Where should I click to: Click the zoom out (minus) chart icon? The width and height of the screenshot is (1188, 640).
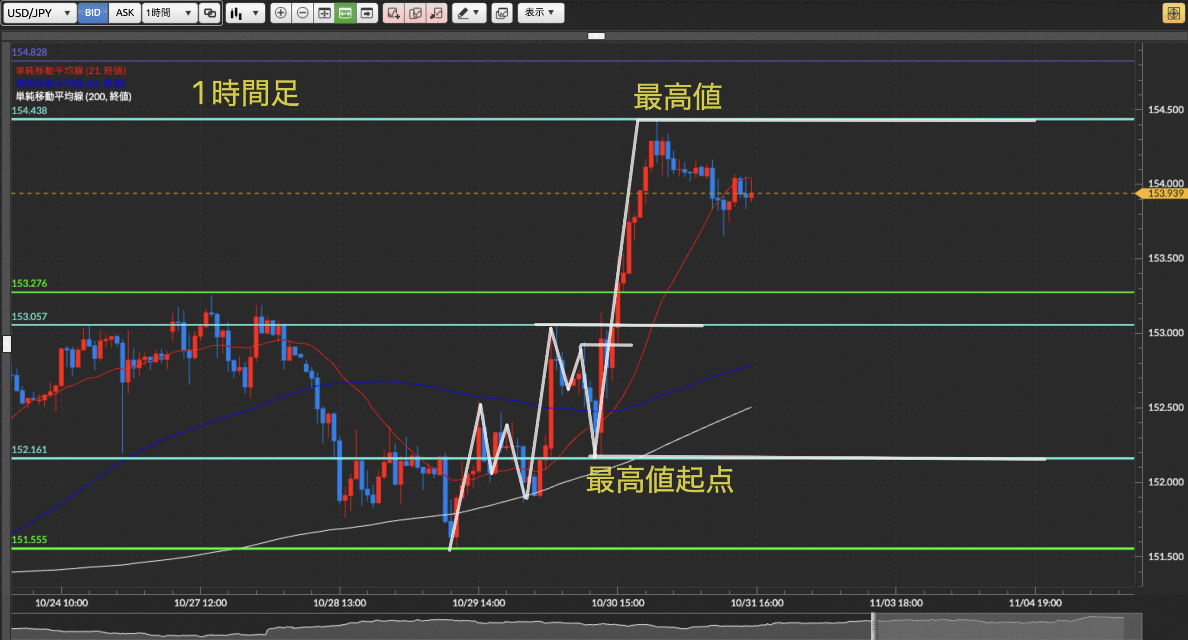coord(302,13)
